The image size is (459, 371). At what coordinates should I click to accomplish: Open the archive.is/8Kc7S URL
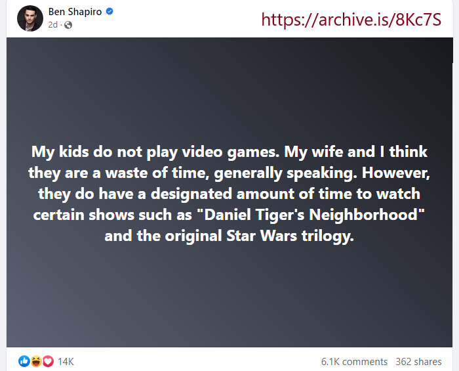pos(351,20)
